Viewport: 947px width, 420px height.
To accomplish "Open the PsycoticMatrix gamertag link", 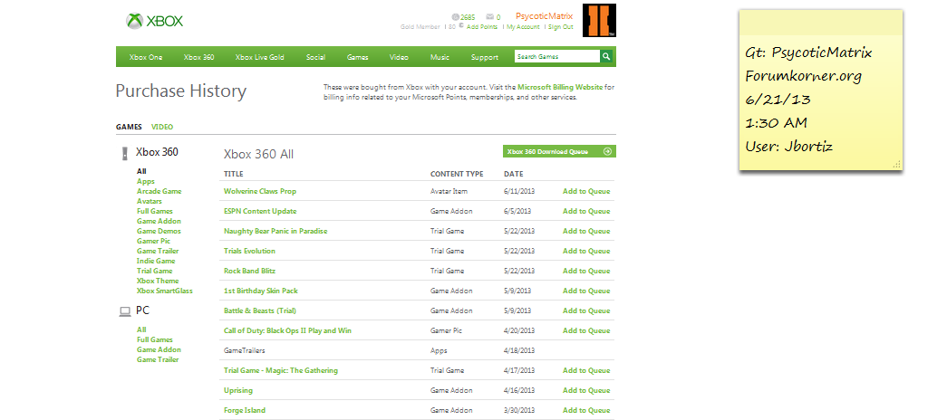I will pos(544,16).
